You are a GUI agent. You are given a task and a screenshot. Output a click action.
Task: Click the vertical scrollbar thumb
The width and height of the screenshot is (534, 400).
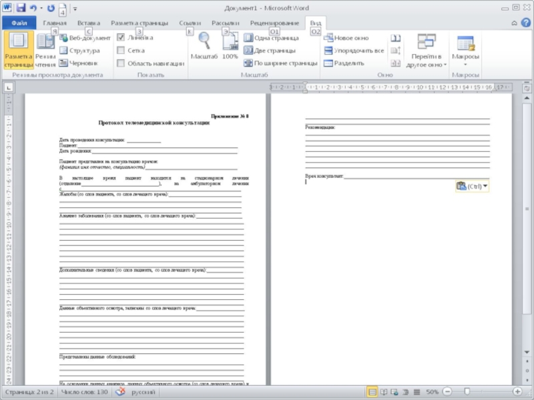click(527, 209)
